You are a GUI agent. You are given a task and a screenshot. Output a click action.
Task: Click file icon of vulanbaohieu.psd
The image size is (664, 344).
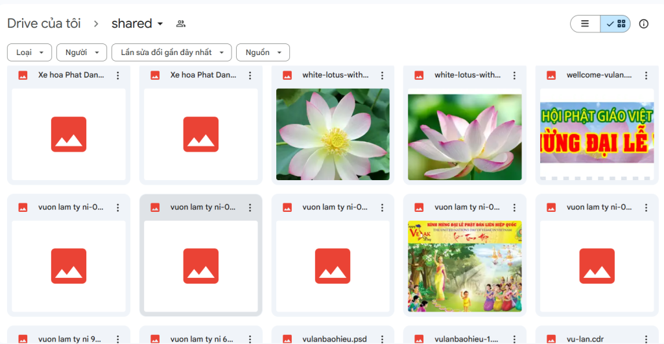287,339
